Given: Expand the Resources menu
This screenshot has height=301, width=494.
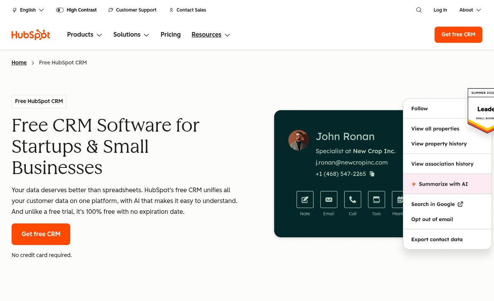Looking at the screenshot, I should tap(211, 35).
